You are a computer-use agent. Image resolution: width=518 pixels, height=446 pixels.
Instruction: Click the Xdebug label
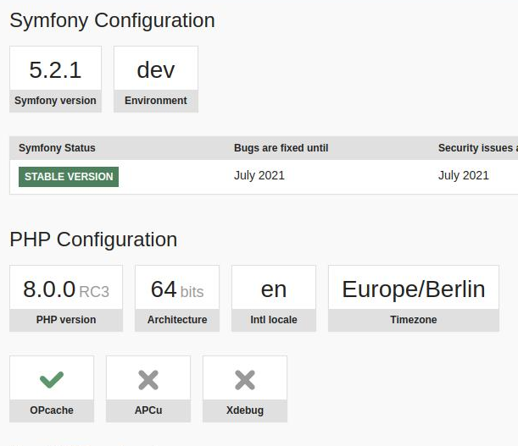point(245,410)
